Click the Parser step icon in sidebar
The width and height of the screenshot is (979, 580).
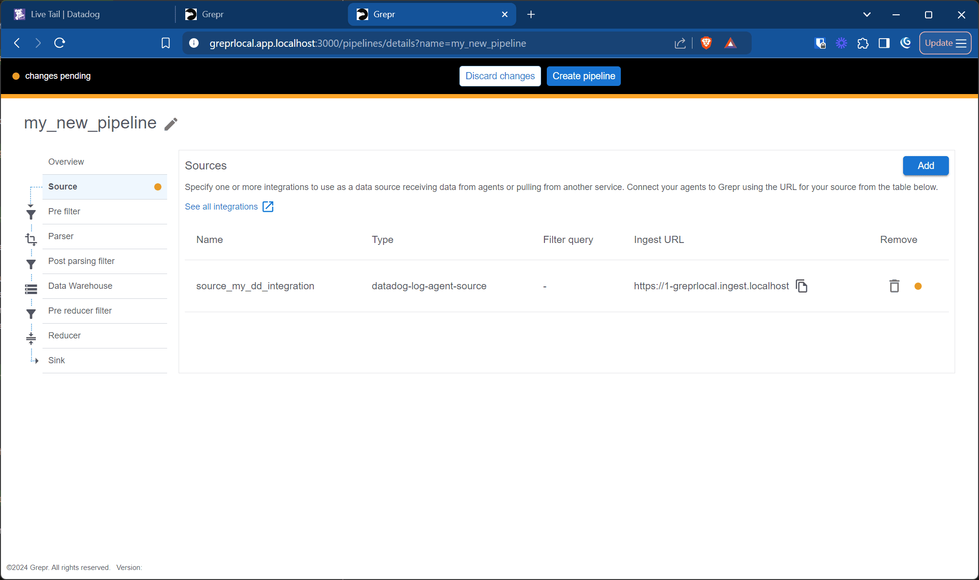pos(31,236)
